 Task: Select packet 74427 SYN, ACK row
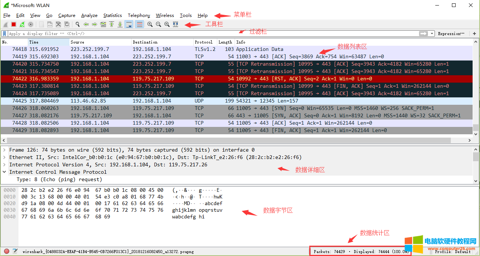[x=236, y=115]
